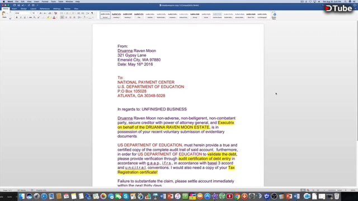This screenshot has width=358, height=201.
Task: Open iTunes from the Dock
Action: click(x=177, y=196)
